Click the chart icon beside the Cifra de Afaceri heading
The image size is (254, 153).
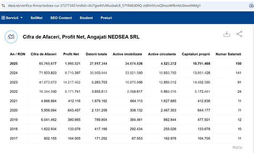coord(11,37)
